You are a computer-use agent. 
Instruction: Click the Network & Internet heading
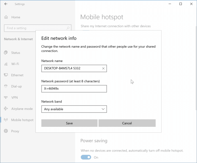click(18, 39)
